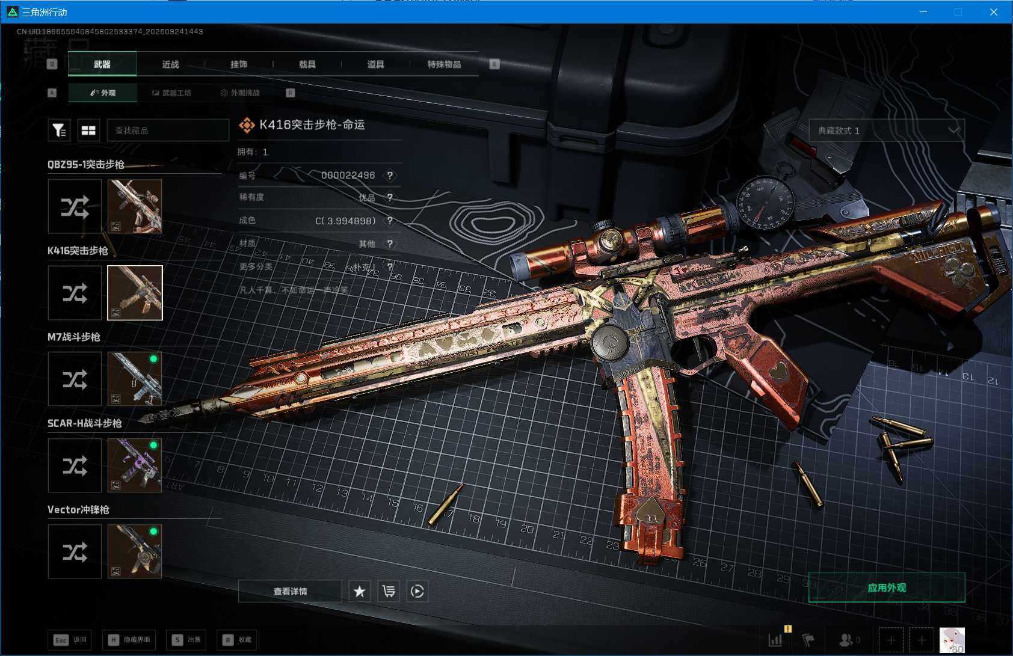Open the friends list icon
1013x656 pixels.
(x=849, y=640)
